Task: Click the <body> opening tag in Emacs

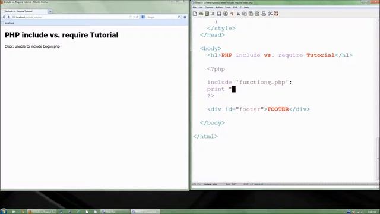Action: pyautogui.click(x=211, y=49)
